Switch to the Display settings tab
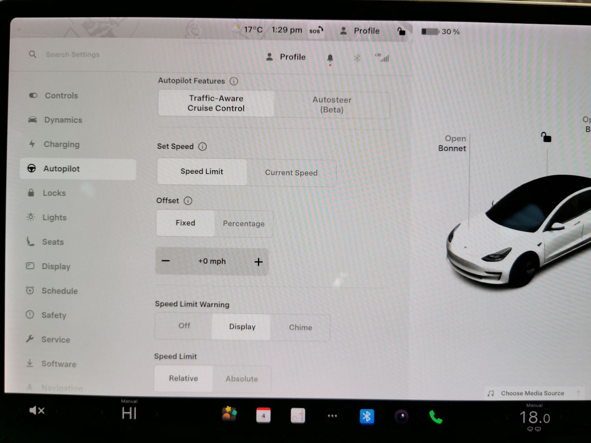 coord(56,266)
